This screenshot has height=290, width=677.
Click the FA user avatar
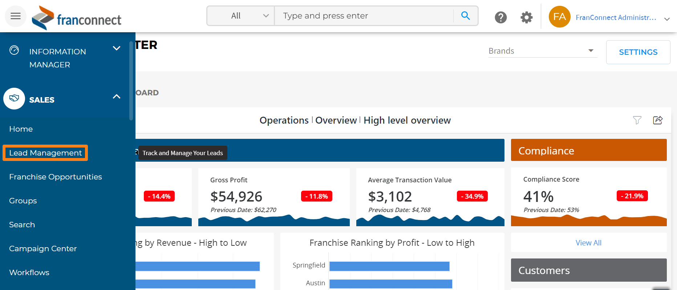(559, 17)
